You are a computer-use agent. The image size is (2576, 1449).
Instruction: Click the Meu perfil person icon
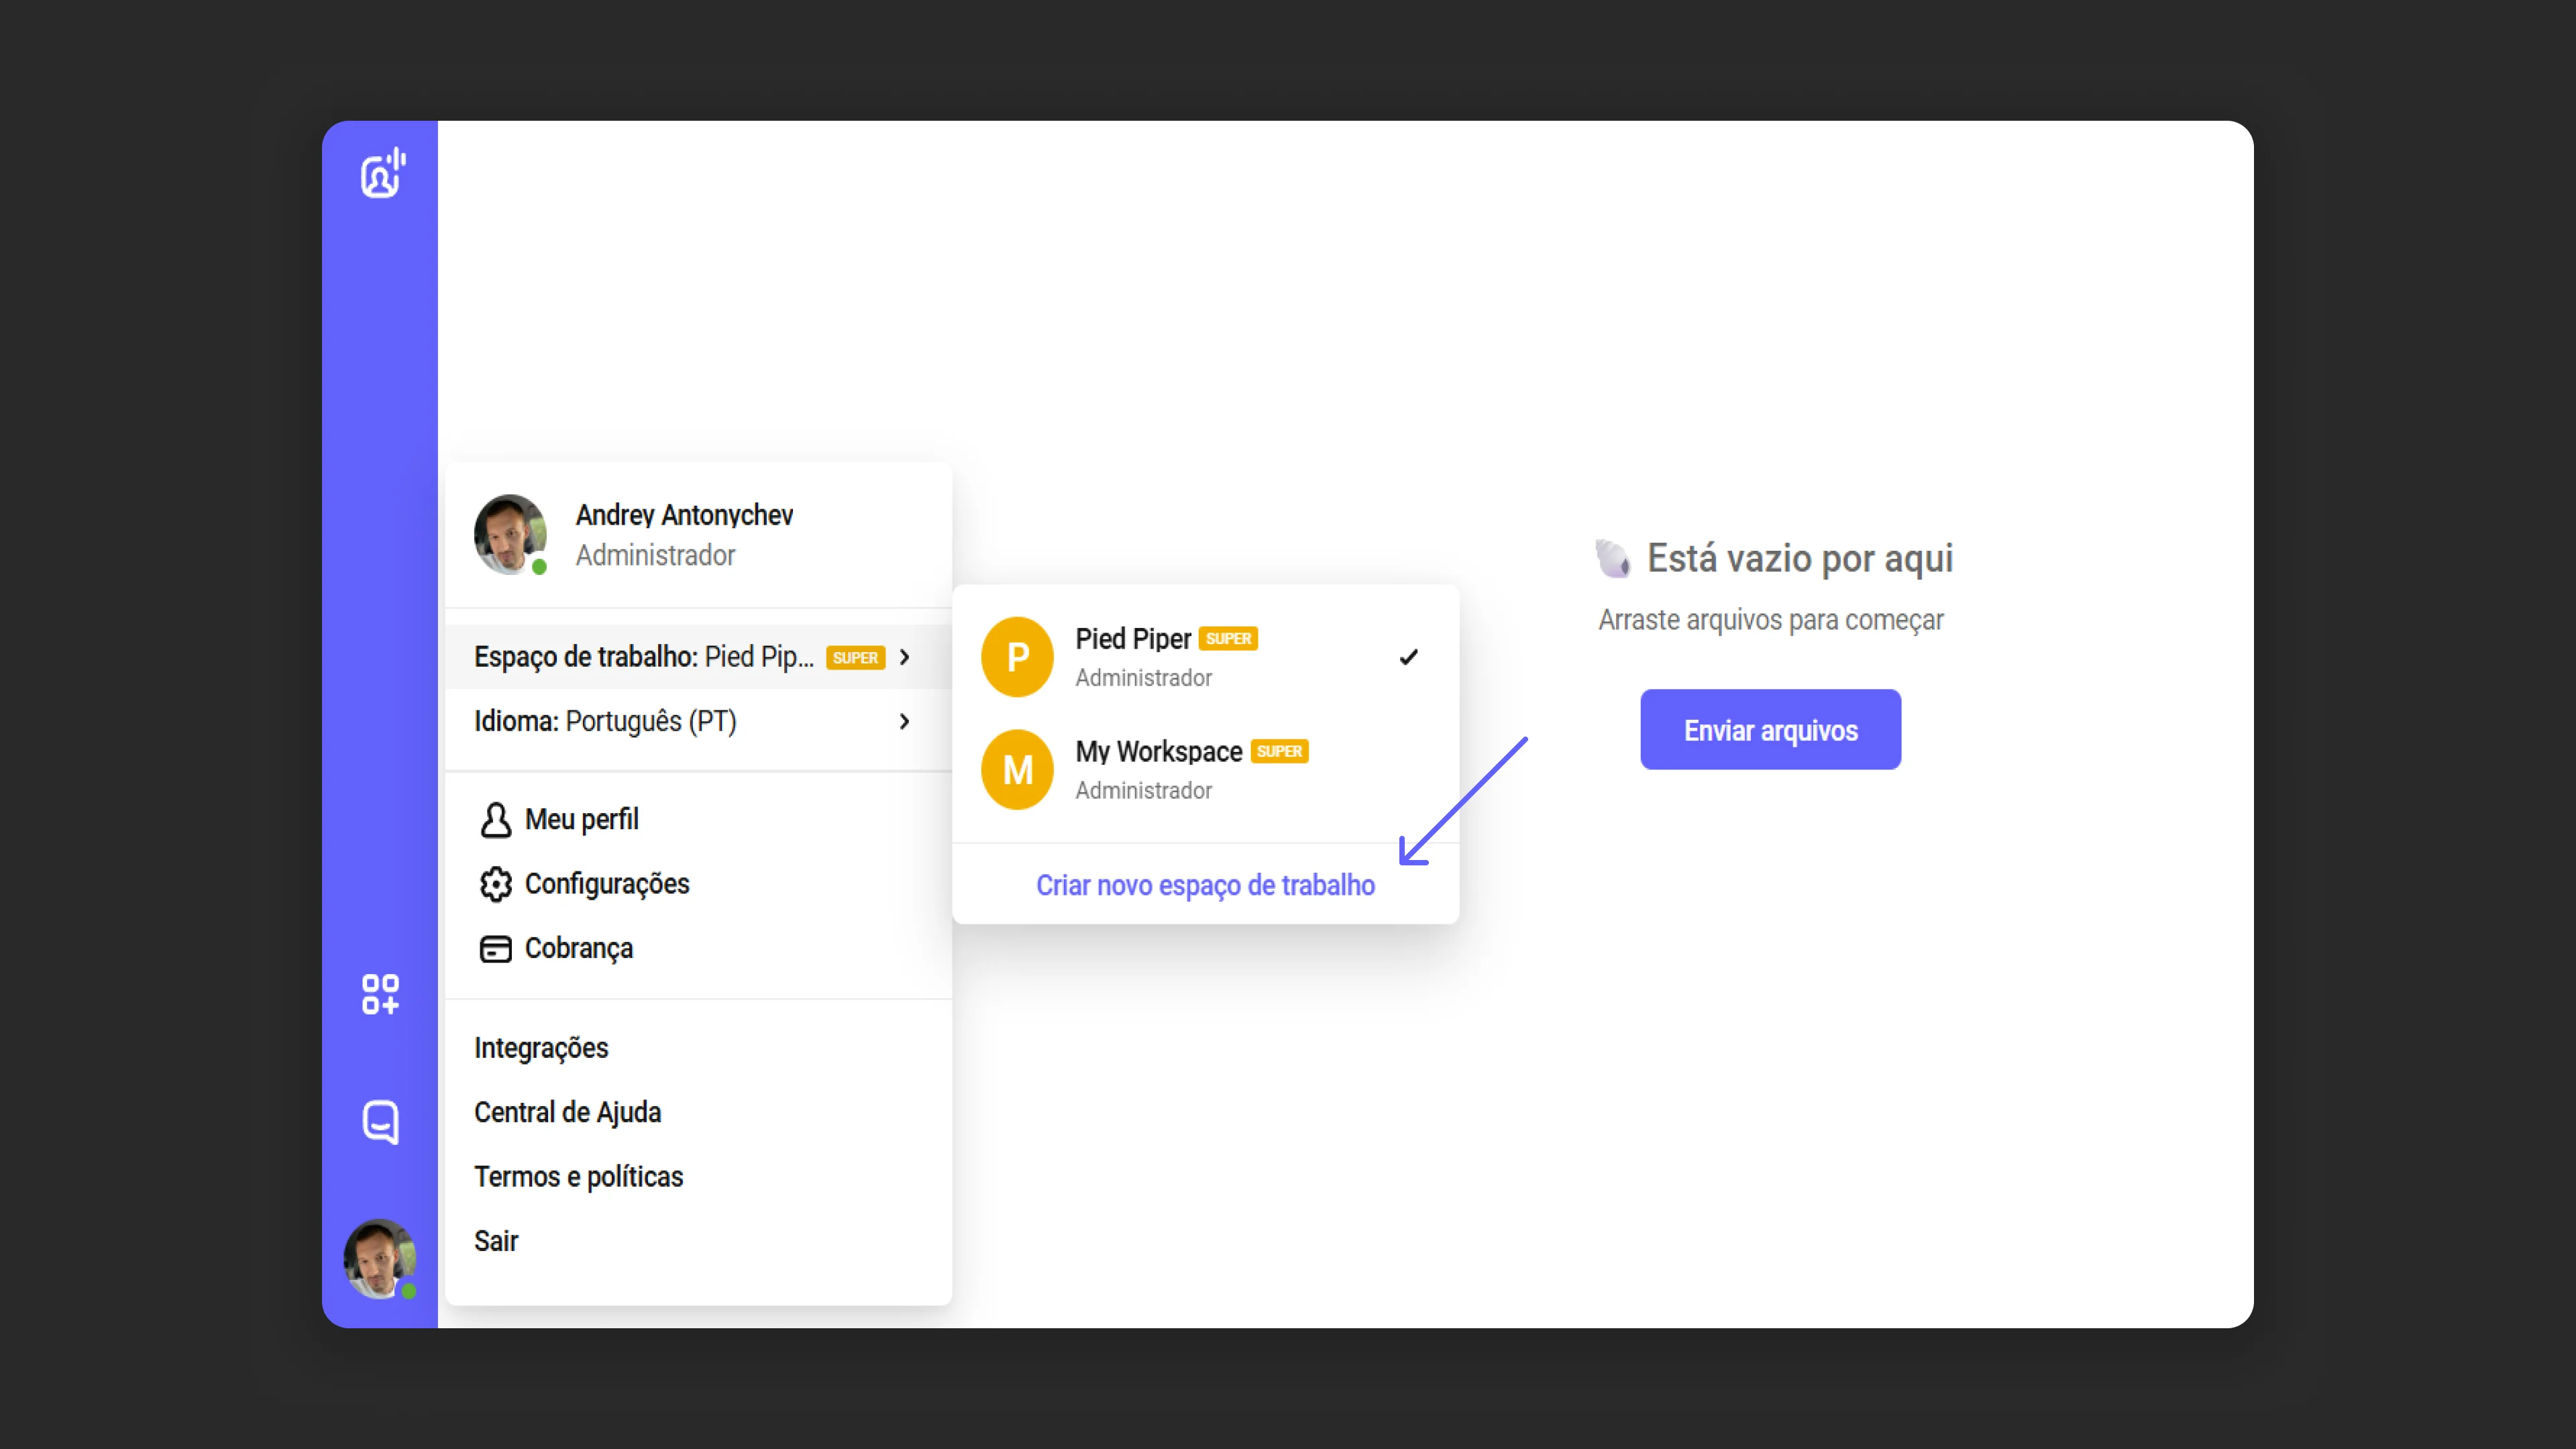coord(495,820)
